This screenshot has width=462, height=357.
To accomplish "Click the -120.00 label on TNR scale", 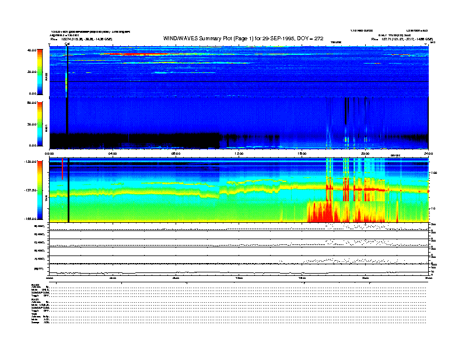I will (30, 162).
